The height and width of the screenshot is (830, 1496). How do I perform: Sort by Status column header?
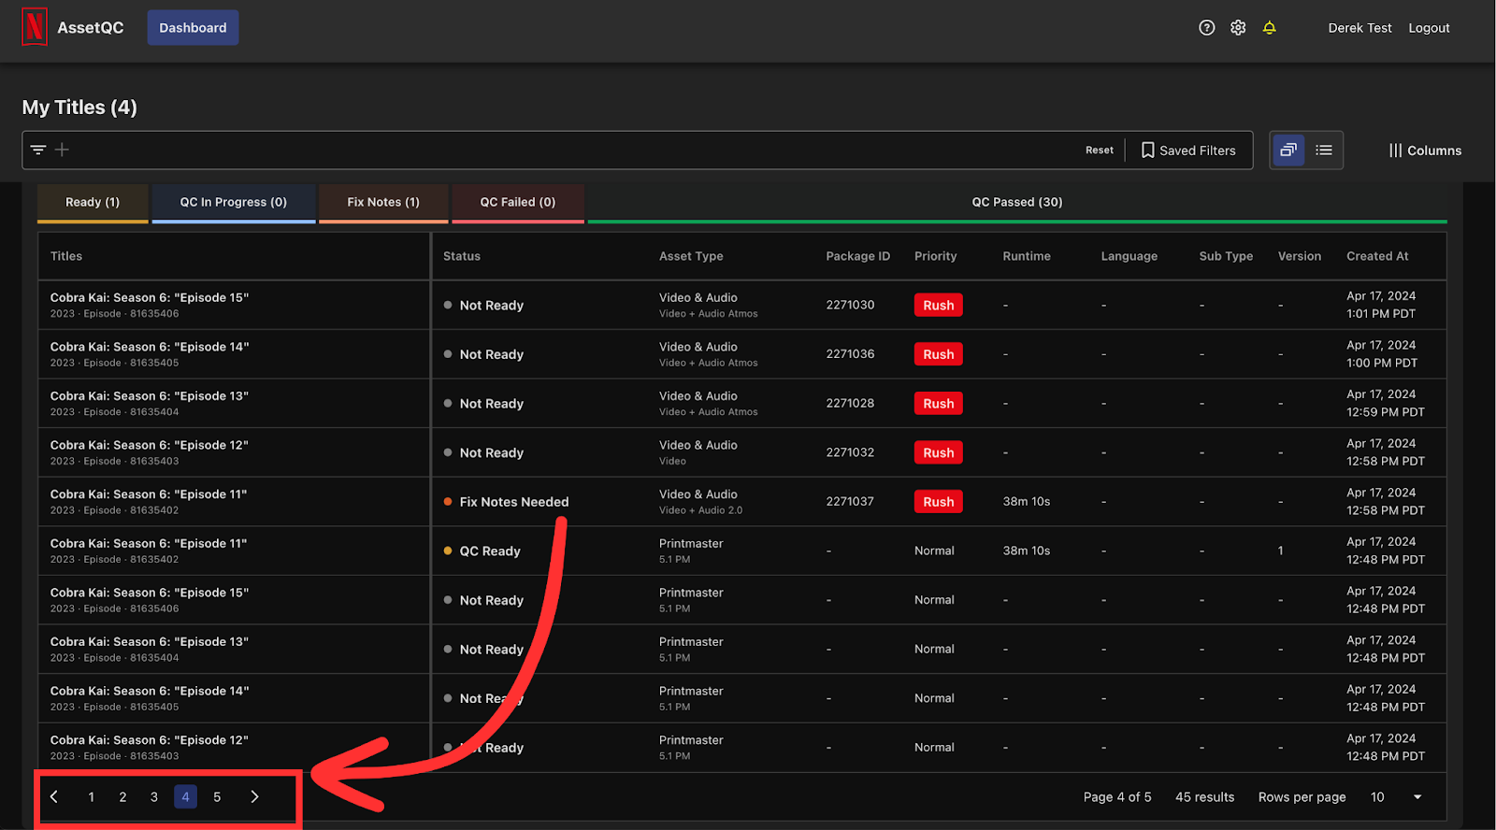(x=462, y=256)
